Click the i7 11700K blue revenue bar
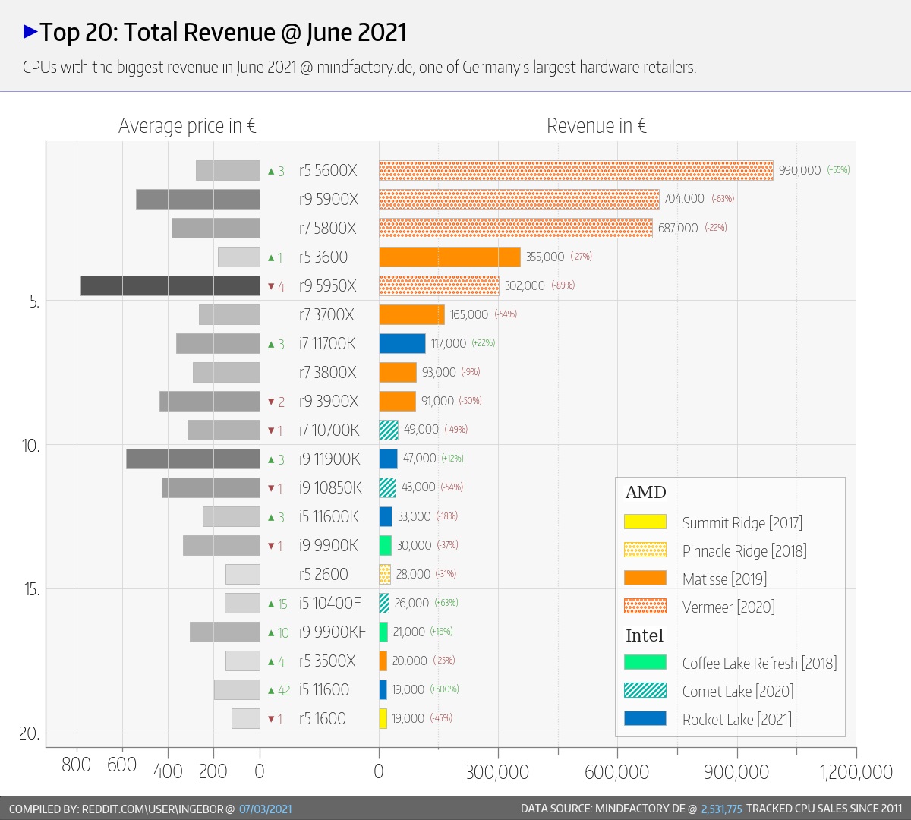 click(x=402, y=343)
